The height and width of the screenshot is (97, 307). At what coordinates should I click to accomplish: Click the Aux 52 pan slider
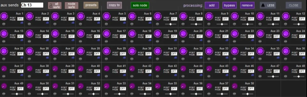94,94
